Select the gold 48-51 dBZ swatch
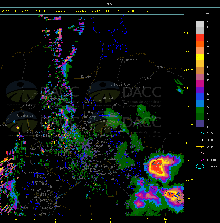Screen dimensions: 220x223 click(200, 64)
